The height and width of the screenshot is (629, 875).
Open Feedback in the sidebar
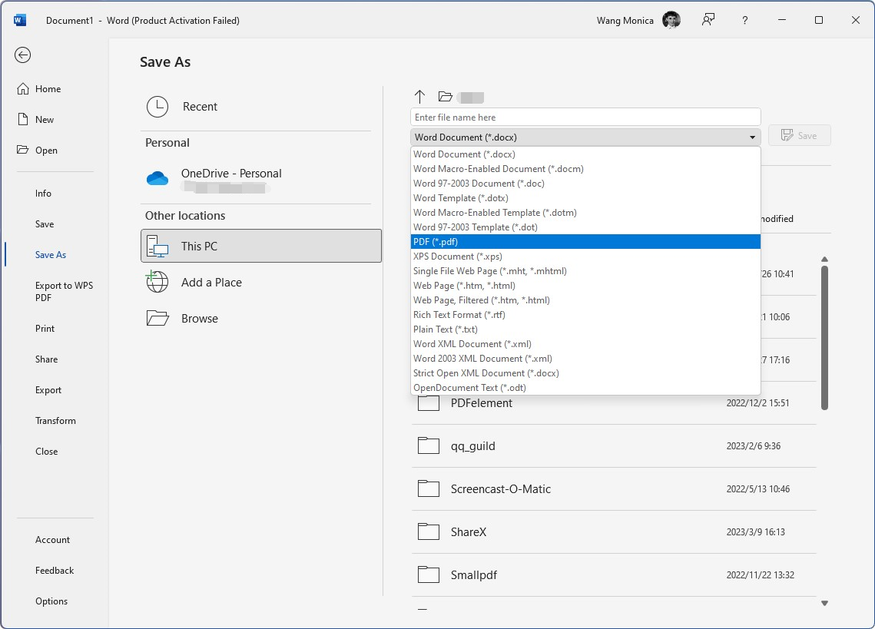tap(55, 570)
